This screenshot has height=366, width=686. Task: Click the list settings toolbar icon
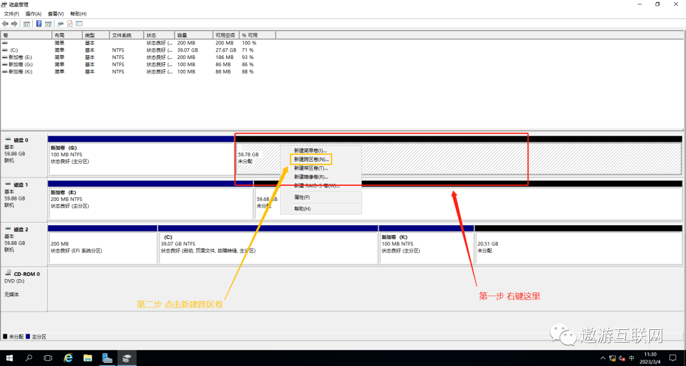(x=79, y=23)
